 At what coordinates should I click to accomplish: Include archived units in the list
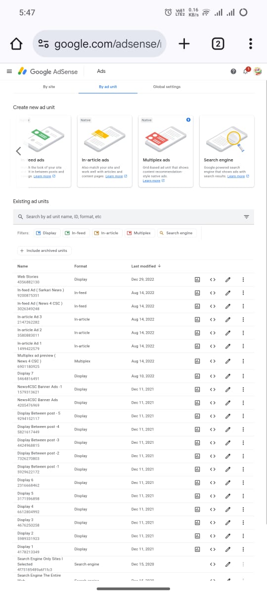click(x=44, y=251)
